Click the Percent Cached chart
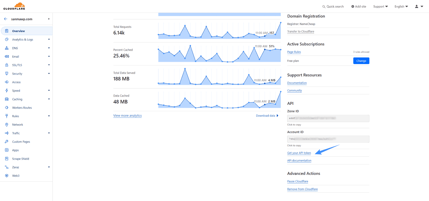Viewport: 429px width, 201px height. click(220, 53)
